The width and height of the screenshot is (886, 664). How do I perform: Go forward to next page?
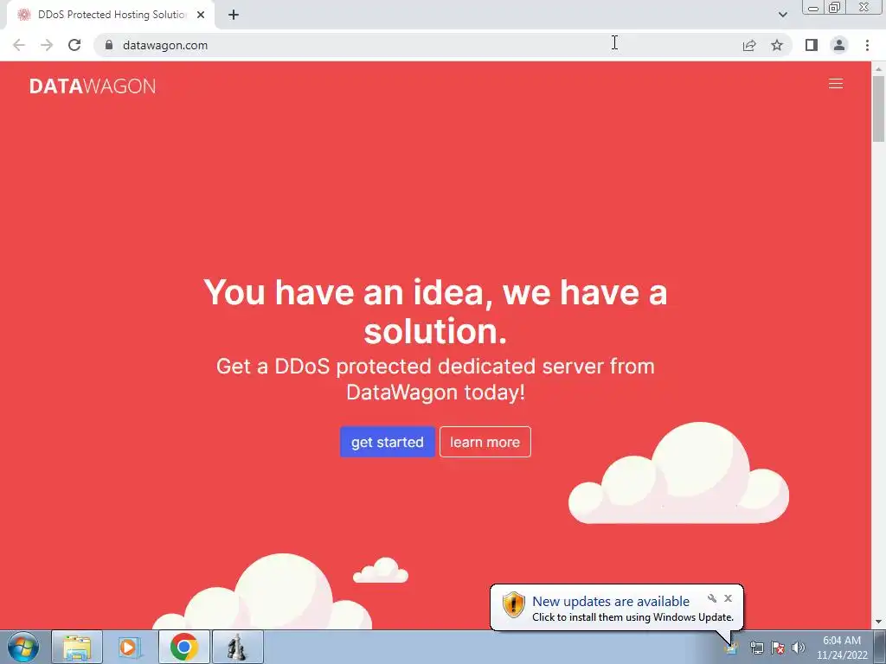[x=47, y=45]
